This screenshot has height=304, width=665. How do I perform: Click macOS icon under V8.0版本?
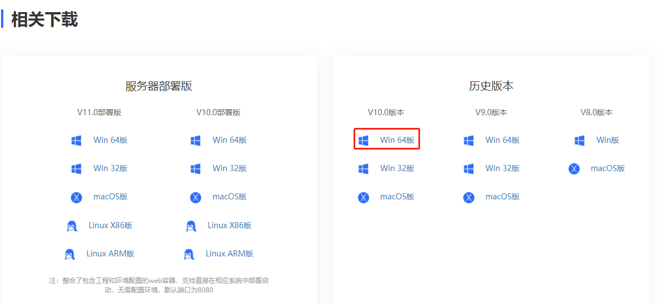[574, 169]
